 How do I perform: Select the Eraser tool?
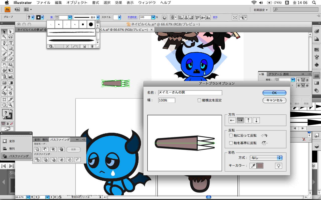[11, 59]
